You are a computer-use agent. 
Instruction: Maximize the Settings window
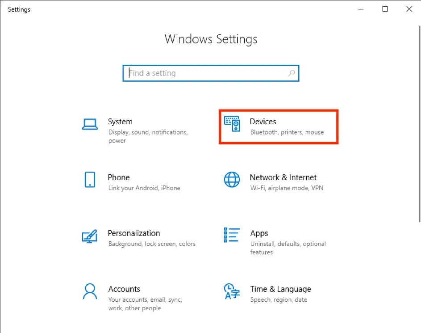coord(385,9)
